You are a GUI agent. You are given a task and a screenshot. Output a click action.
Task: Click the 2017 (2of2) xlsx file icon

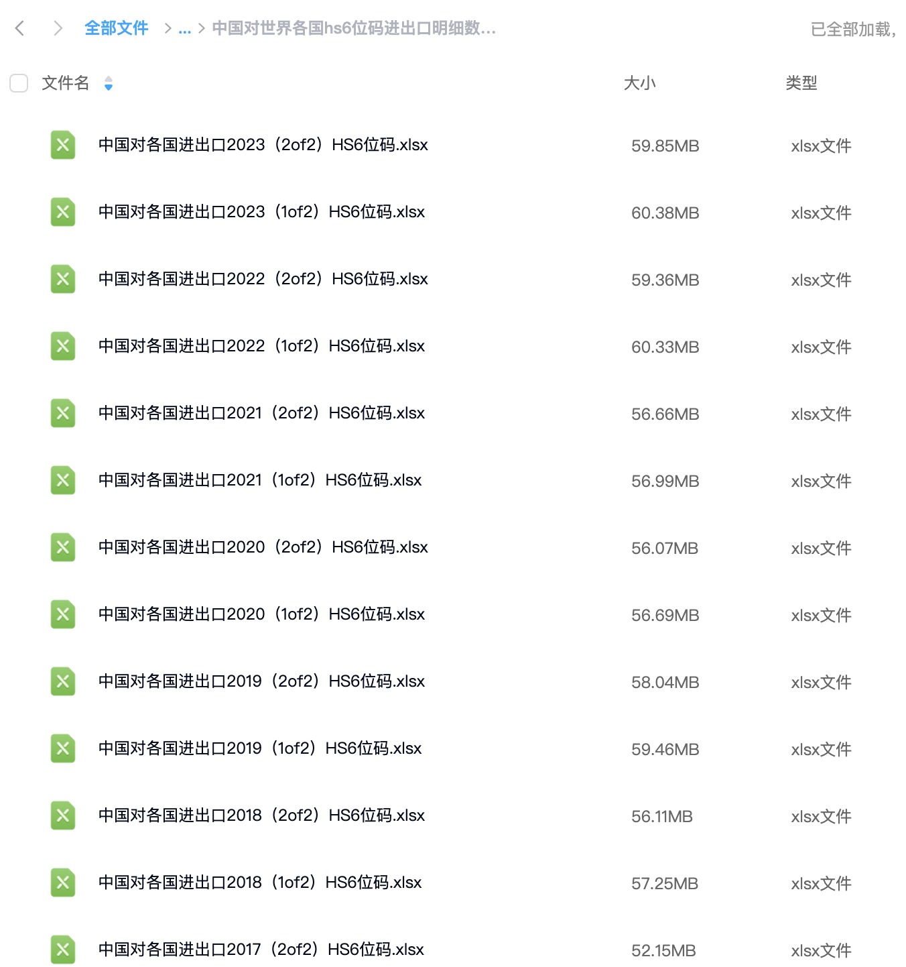click(63, 950)
